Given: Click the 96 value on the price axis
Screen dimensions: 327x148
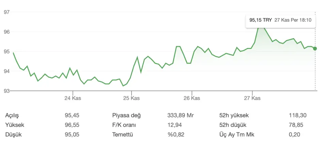Looking at the screenshot, I should (x=7, y=32).
